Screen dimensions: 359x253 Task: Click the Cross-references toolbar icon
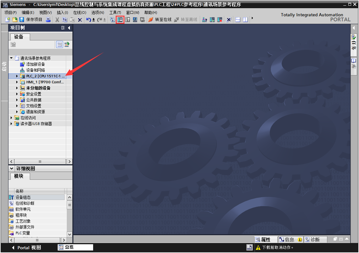coord(229,20)
